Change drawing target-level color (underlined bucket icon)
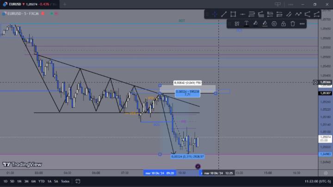 coord(265,24)
